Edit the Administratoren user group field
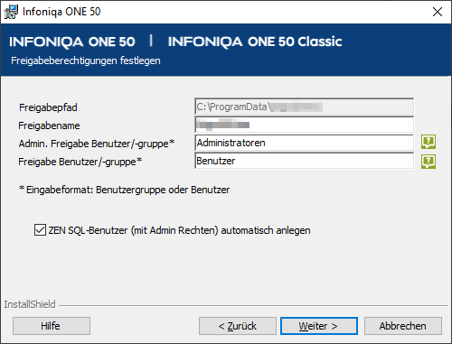 304,143
